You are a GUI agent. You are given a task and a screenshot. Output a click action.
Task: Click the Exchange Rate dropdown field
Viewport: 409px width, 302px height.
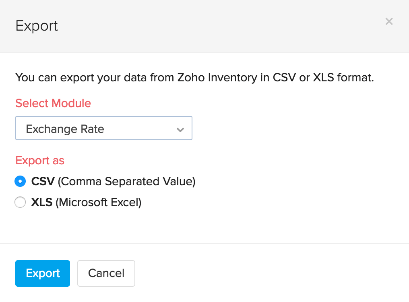(103, 129)
